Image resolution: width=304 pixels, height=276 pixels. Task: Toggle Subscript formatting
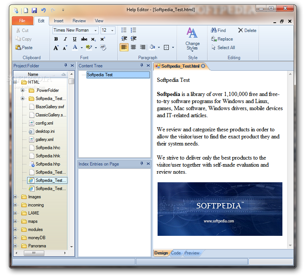[94, 39]
